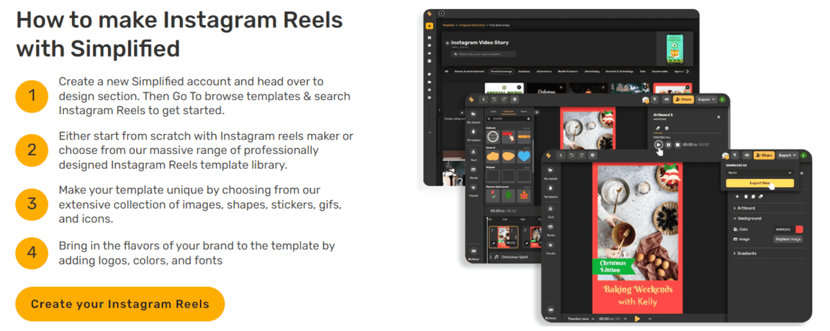The height and width of the screenshot is (331, 830).
Task: Select the Text tool in front editor sidebar
Action: point(551,211)
